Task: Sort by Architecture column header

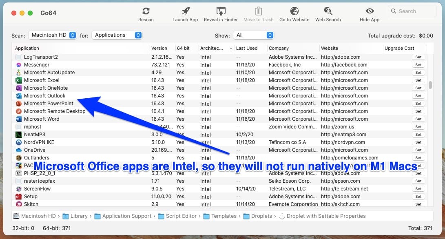Action: [212, 48]
